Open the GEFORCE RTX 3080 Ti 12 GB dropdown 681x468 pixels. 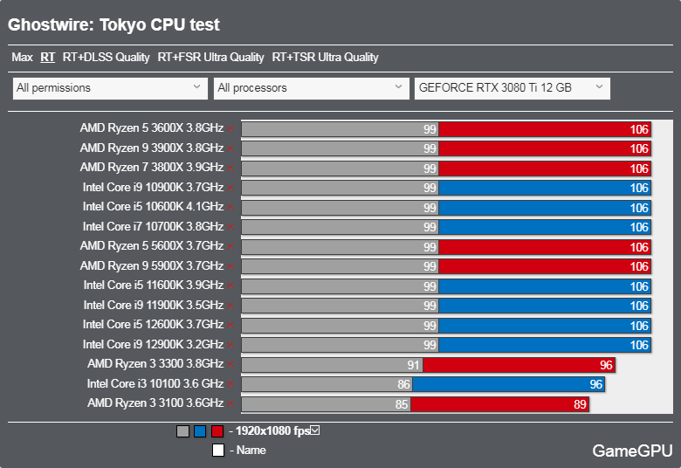coord(512,88)
